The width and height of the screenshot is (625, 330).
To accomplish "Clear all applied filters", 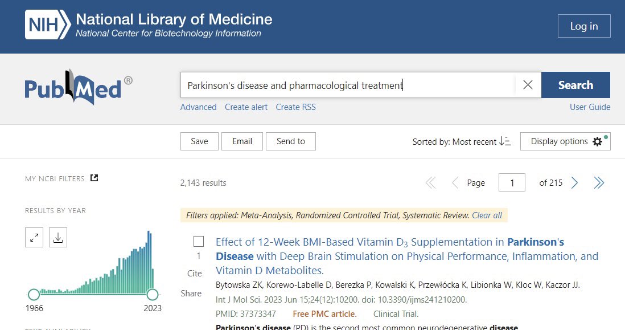I will point(487,215).
